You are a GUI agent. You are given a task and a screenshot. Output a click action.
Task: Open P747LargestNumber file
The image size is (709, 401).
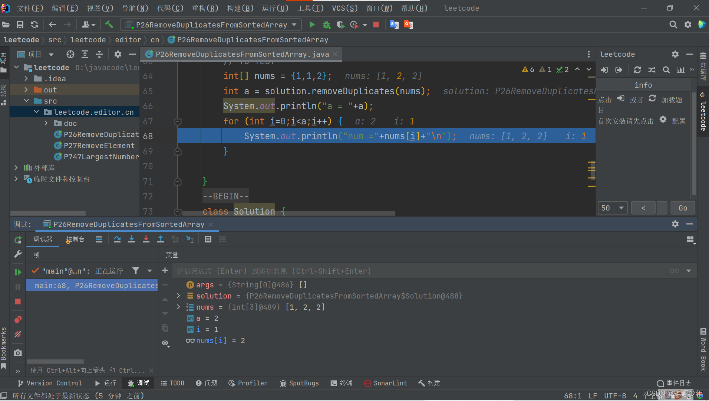(96, 157)
